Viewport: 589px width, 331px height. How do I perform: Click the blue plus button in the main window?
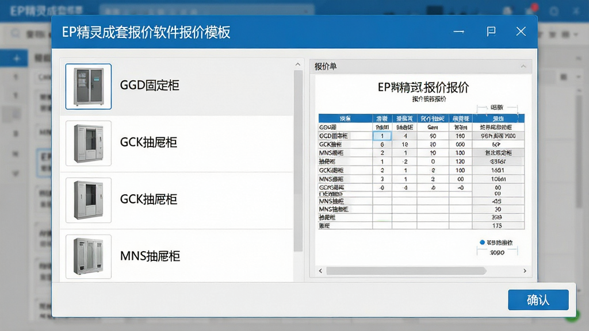coord(17,59)
